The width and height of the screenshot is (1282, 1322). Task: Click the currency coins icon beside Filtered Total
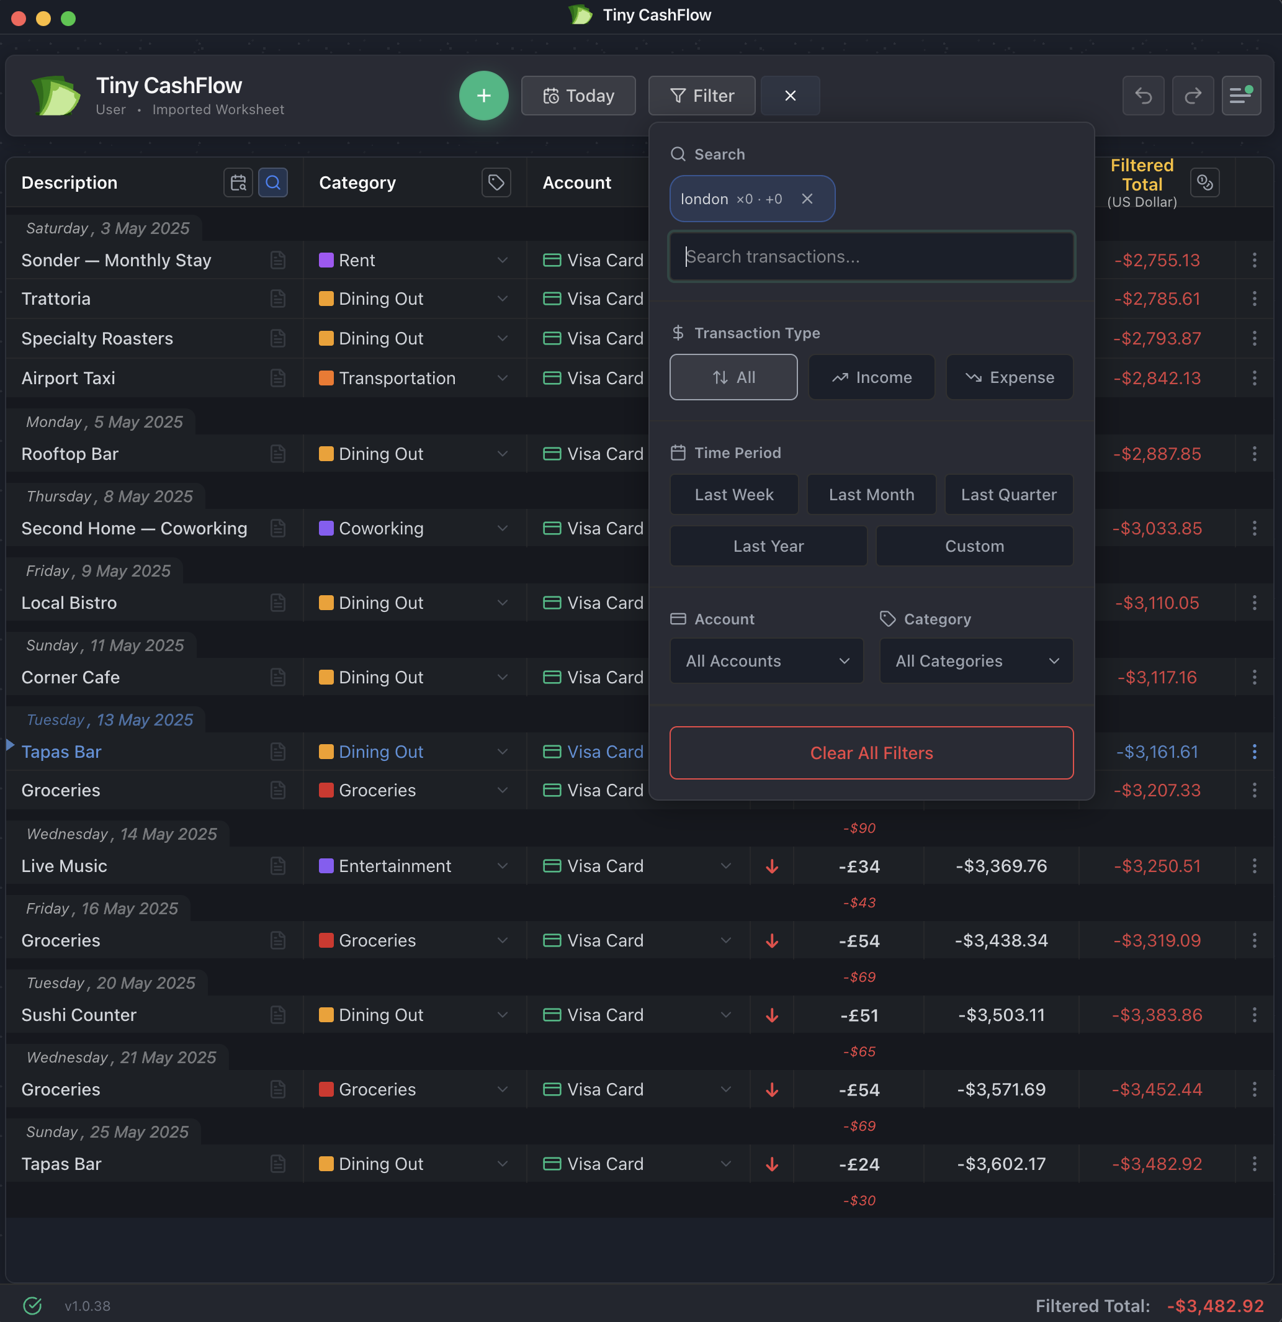point(1204,183)
